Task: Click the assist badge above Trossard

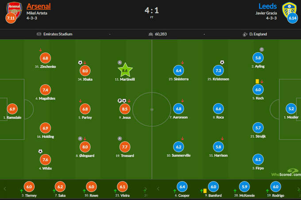Action: pos(120,138)
